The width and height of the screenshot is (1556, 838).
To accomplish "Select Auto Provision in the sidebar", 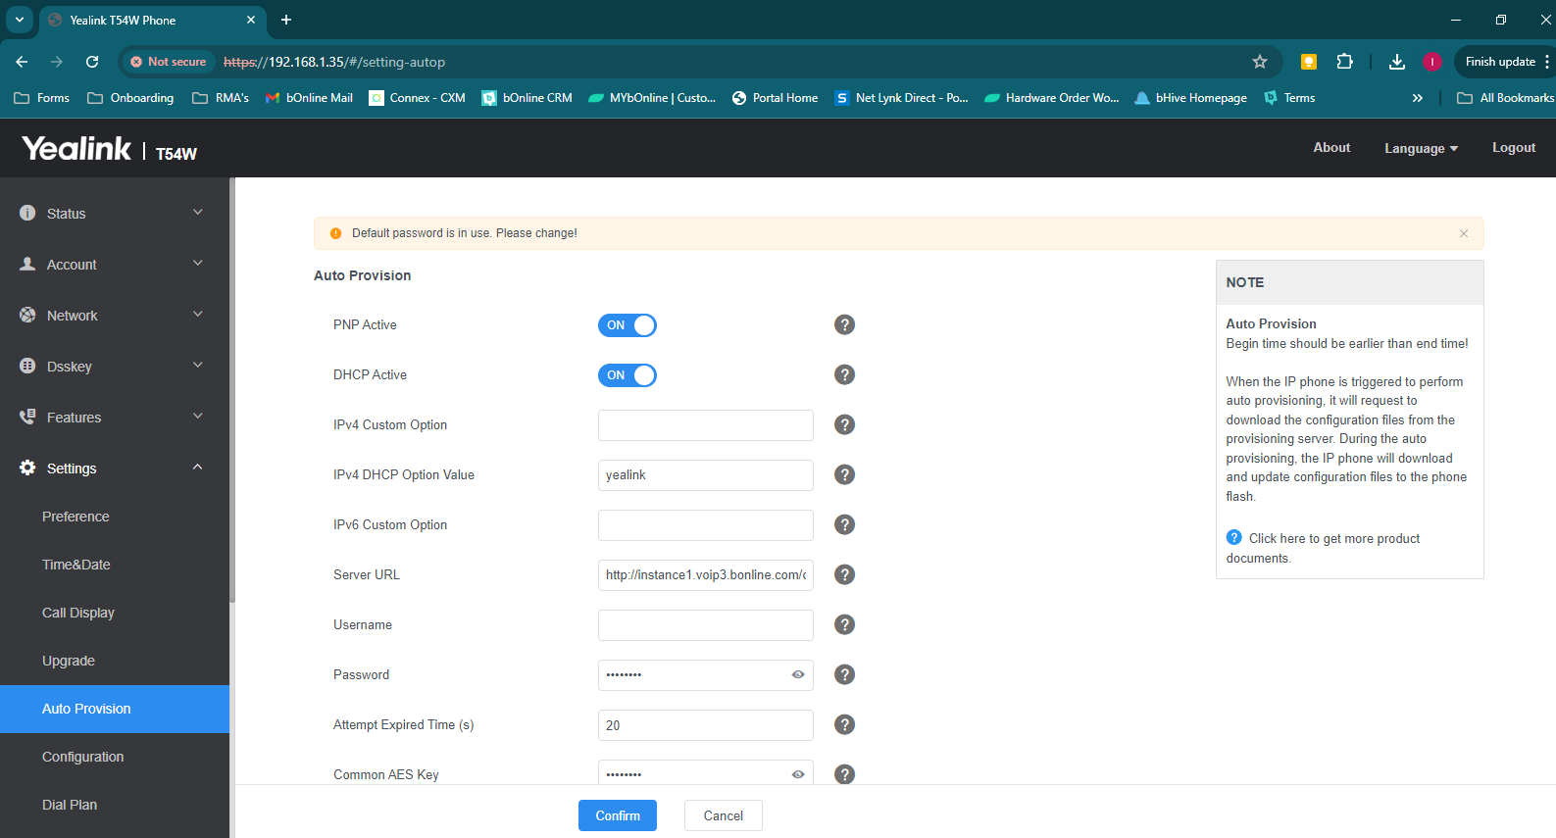I will tap(115, 709).
